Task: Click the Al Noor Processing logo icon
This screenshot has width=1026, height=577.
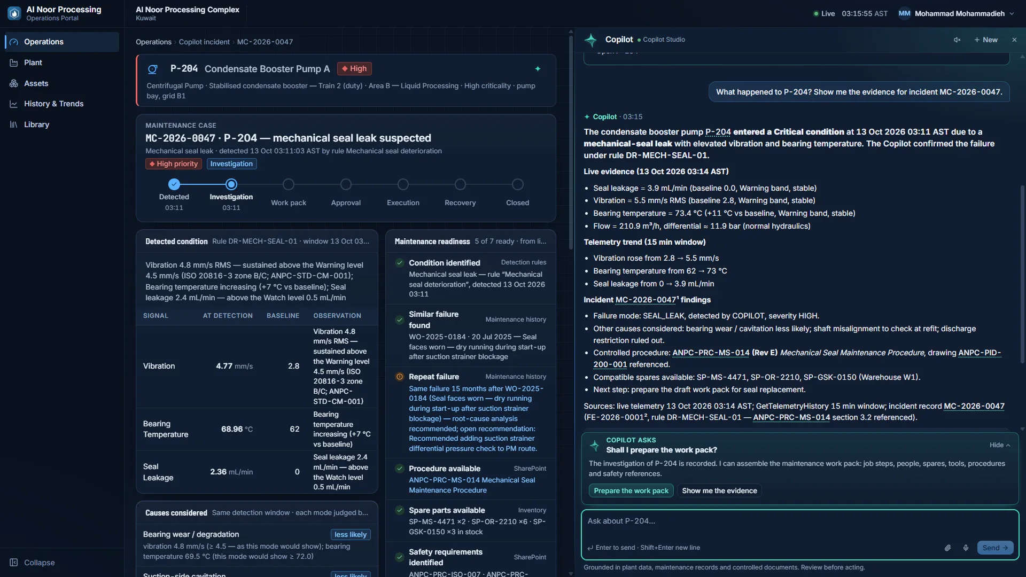Action: click(x=14, y=13)
